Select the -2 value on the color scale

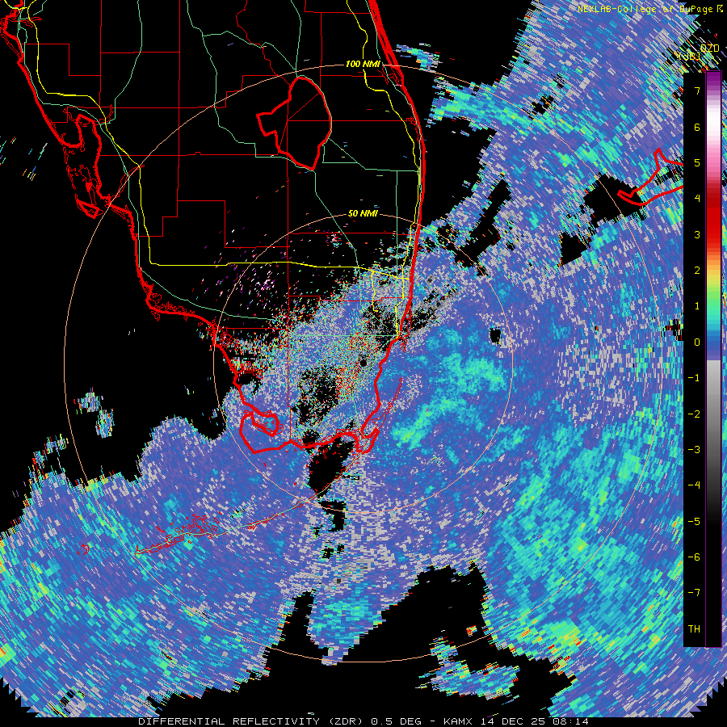tap(694, 414)
